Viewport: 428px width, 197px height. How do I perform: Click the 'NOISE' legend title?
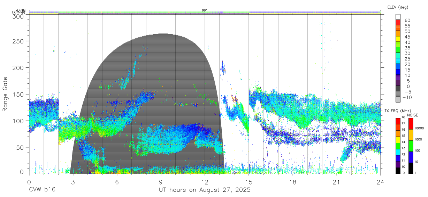click(412, 115)
